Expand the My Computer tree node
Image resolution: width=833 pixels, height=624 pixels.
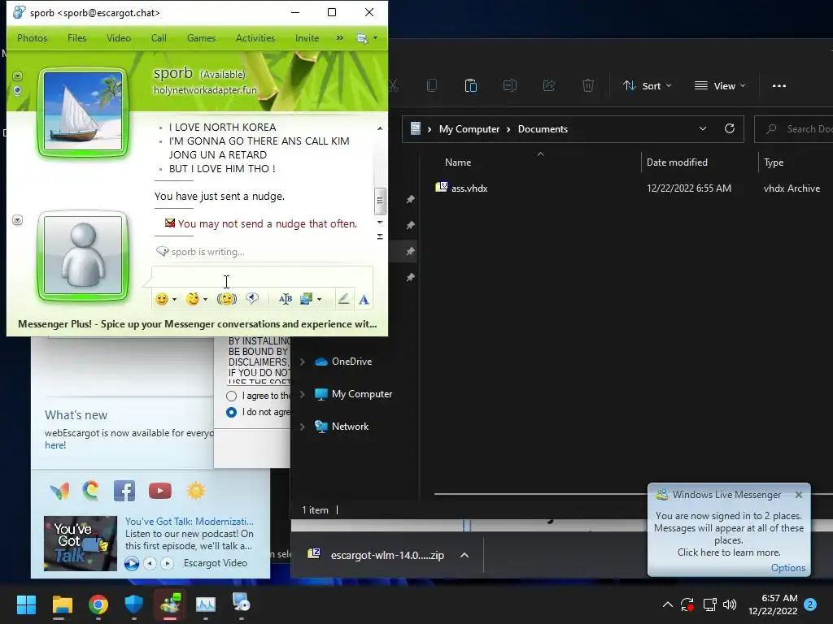click(303, 394)
